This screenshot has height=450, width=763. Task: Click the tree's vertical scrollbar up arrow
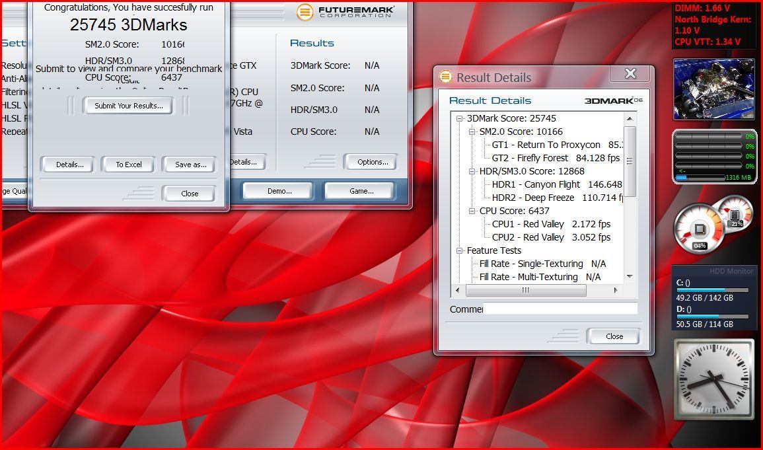coord(629,118)
